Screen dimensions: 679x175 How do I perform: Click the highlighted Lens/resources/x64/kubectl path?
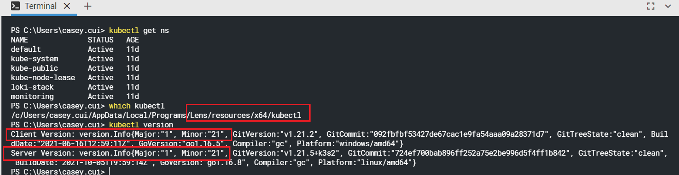point(248,115)
